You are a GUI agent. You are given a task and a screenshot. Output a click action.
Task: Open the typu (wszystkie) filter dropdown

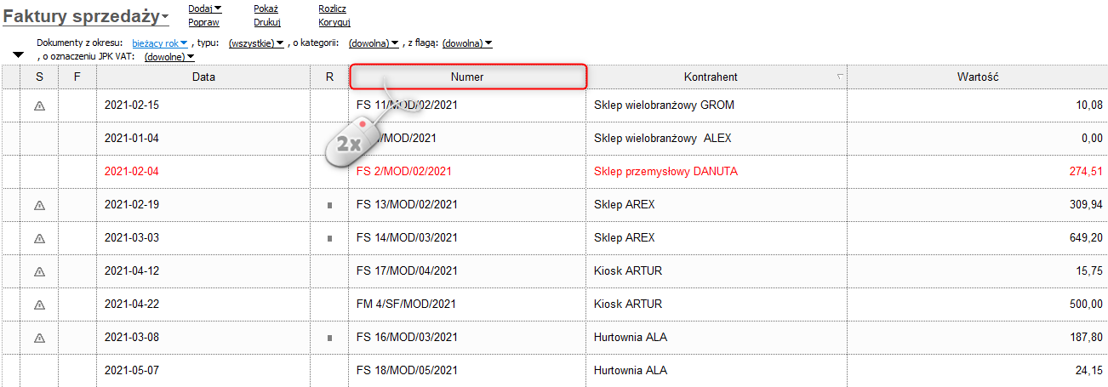[x=256, y=43]
